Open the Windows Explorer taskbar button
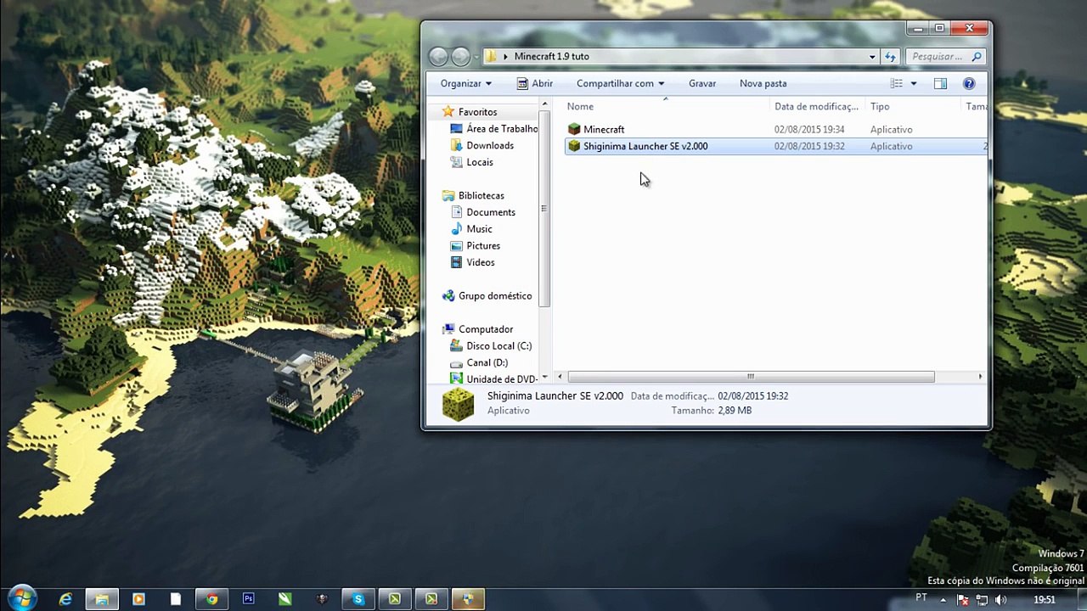The height and width of the screenshot is (611, 1087). tap(102, 599)
